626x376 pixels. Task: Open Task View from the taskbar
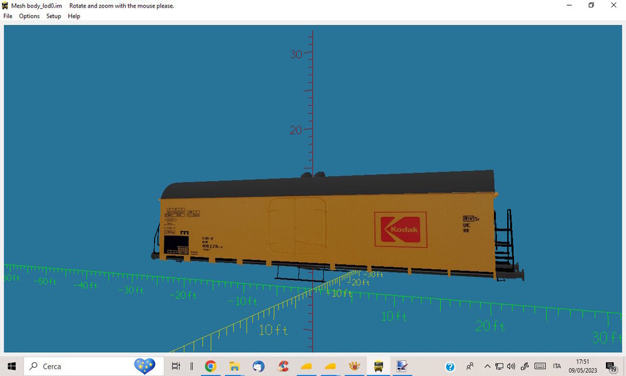click(x=176, y=366)
